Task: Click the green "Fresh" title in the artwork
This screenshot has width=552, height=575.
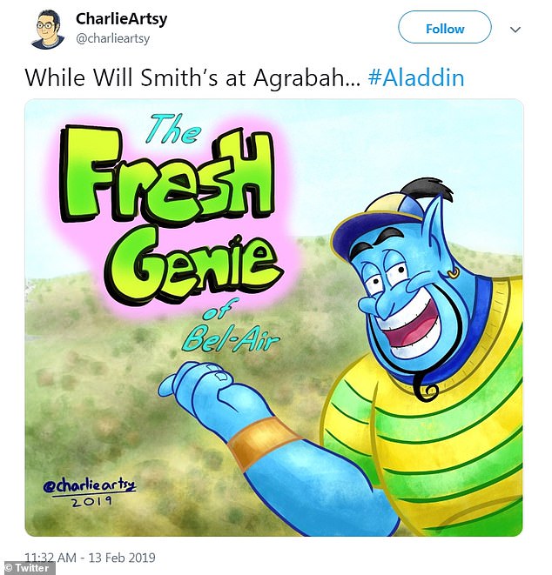Action: pos(165,182)
